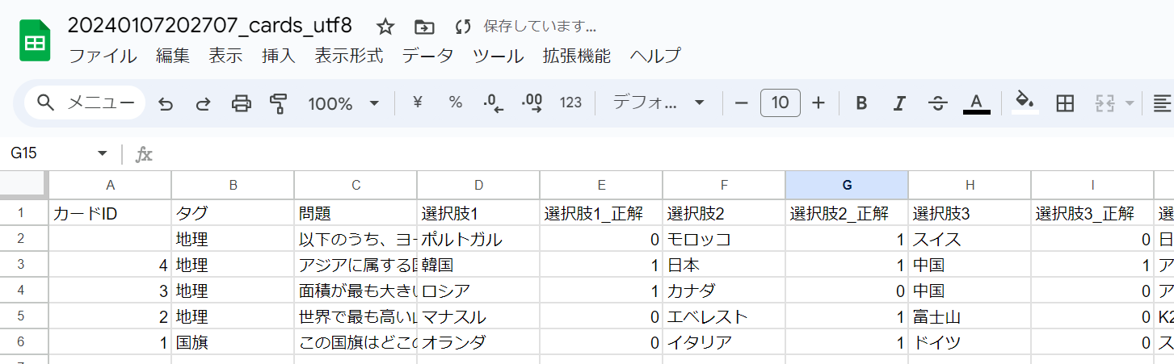Open the borders menu

tap(1065, 103)
